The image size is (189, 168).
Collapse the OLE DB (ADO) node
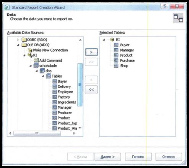pyautogui.click(x=18, y=45)
